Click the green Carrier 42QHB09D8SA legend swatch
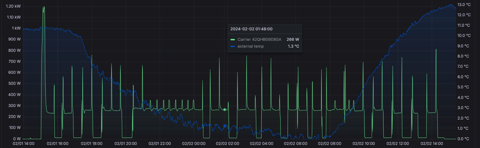The height and width of the screenshot is (148, 480). tap(232, 40)
